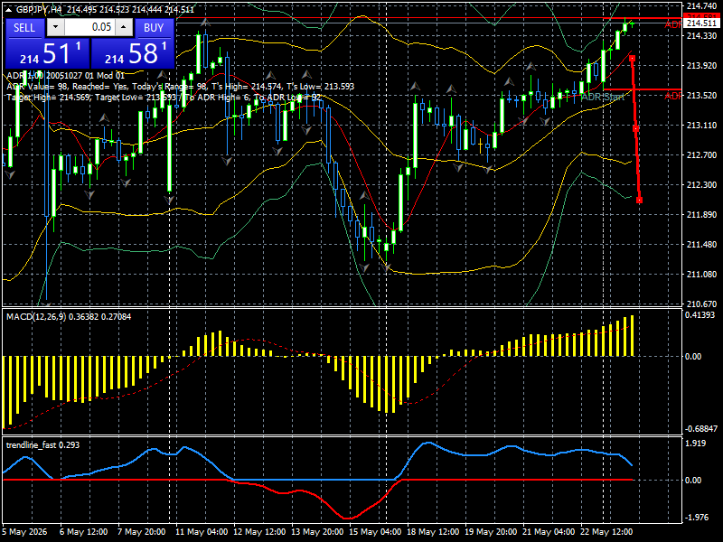Click the MACD scale value 0.41393
Image resolution: width=723 pixels, height=542 pixels.
pos(700,314)
